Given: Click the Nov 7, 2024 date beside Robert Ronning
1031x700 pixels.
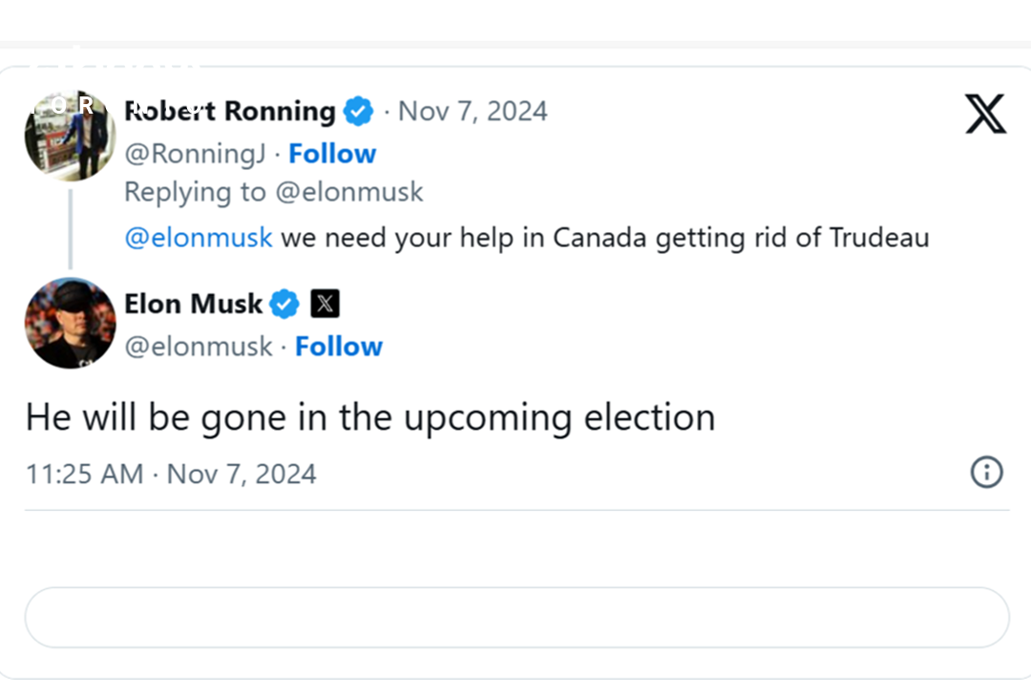Looking at the screenshot, I should pos(473,112).
